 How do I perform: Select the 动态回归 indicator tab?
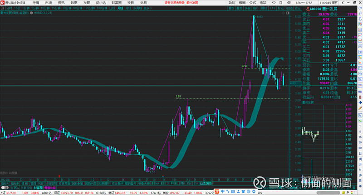click(x=206, y=184)
